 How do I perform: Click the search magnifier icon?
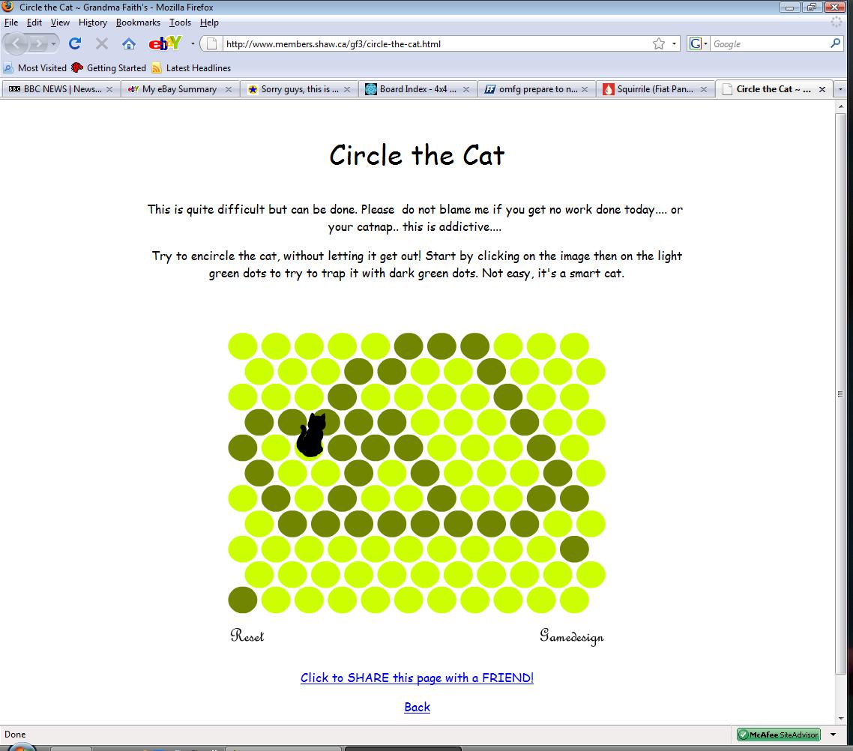(836, 43)
